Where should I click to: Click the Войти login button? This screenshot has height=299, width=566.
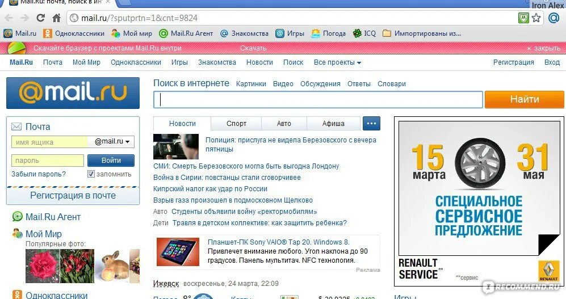click(x=111, y=161)
